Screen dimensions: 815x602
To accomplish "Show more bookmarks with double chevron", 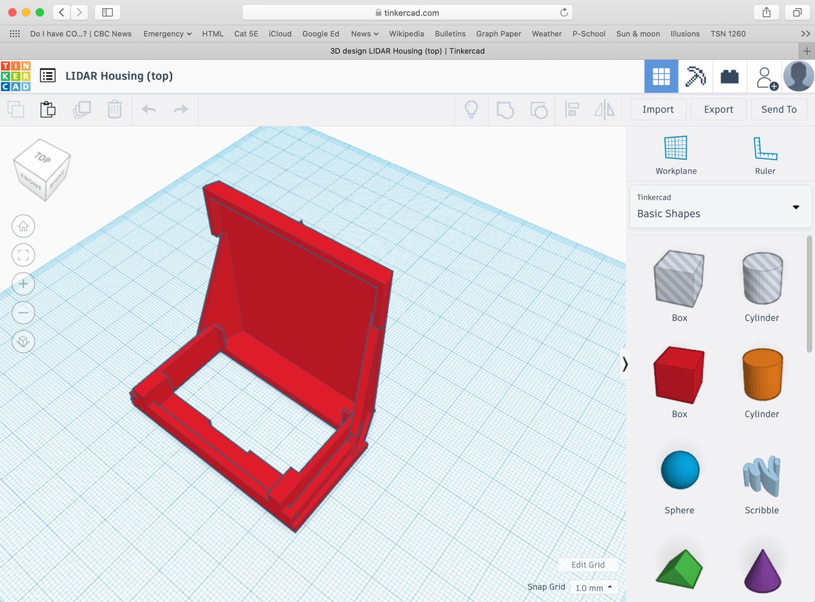I will click(x=805, y=34).
